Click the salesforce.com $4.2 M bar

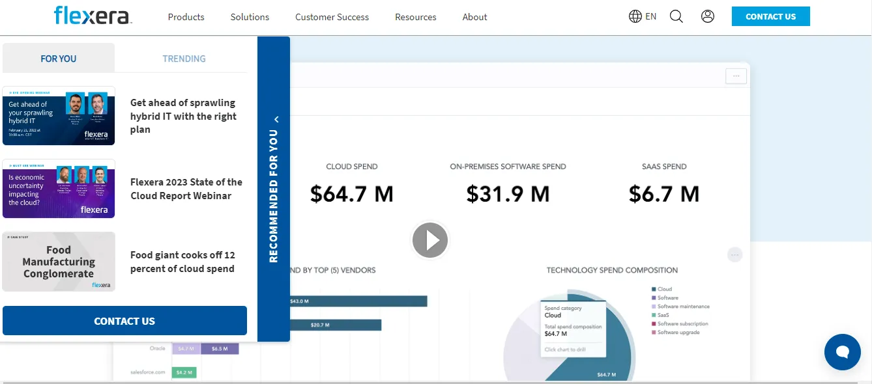(184, 373)
